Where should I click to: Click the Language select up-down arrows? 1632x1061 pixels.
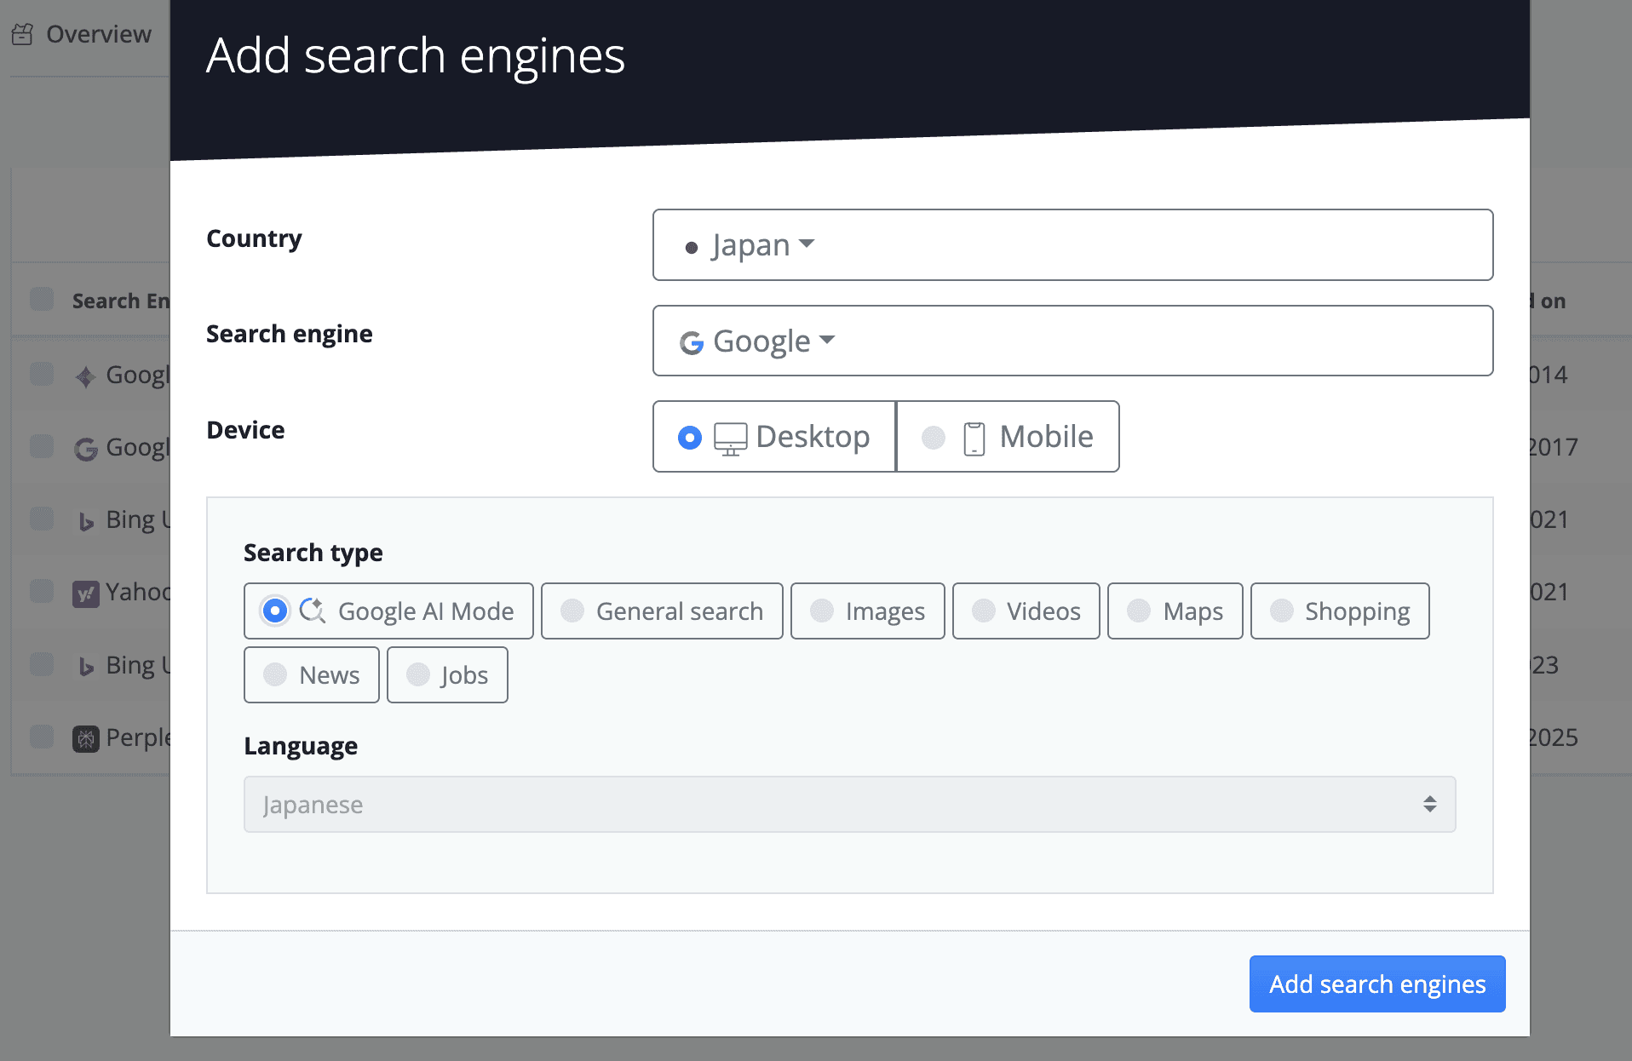[1430, 804]
